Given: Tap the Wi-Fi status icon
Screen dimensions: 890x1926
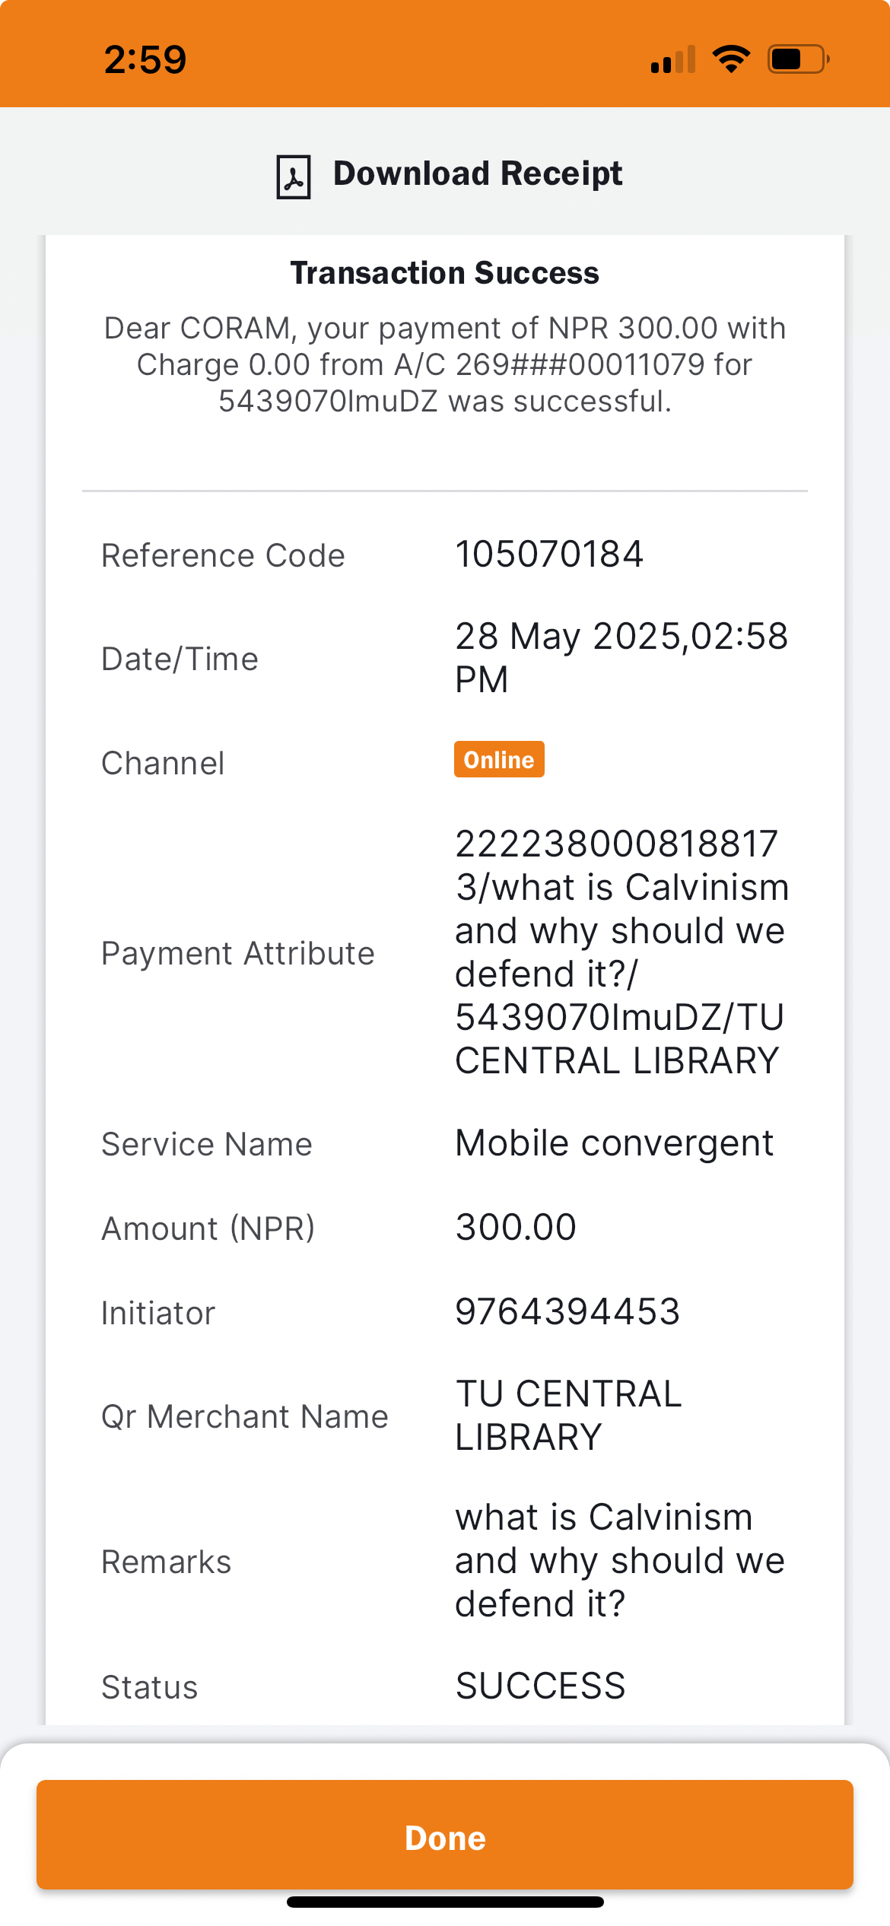Looking at the screenshot, I should (731, 59).
